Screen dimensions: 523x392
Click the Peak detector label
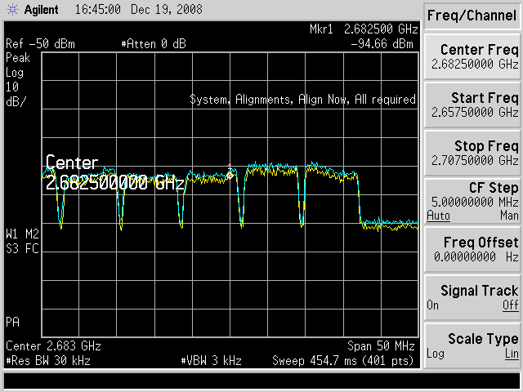[18, 58]
